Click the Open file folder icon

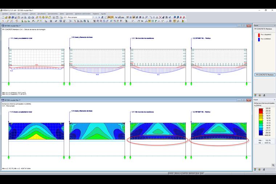[6, 17]
